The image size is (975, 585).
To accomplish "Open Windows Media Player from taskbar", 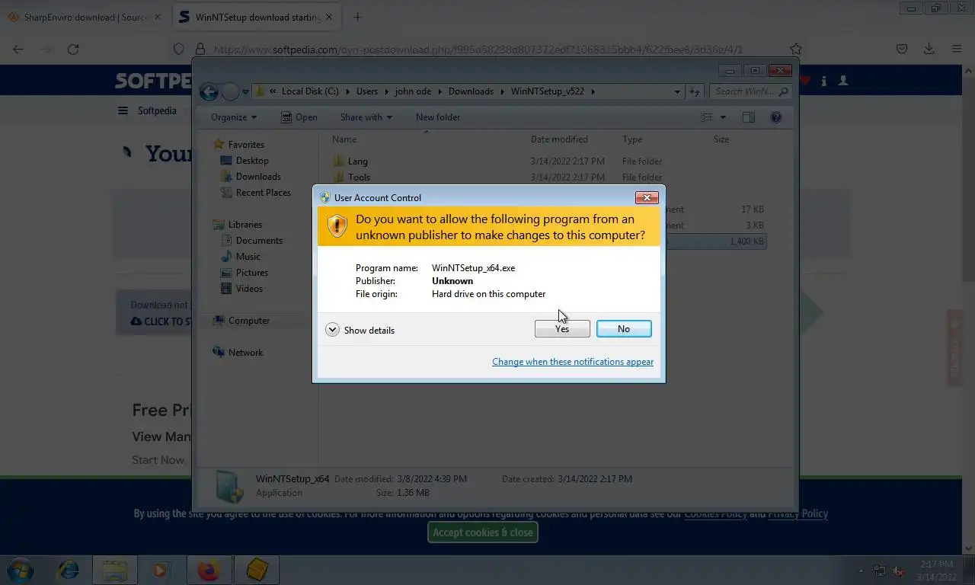I will click(x=161, y=569).
